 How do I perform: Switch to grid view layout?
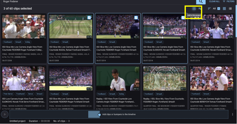click(x=224, y=8)
